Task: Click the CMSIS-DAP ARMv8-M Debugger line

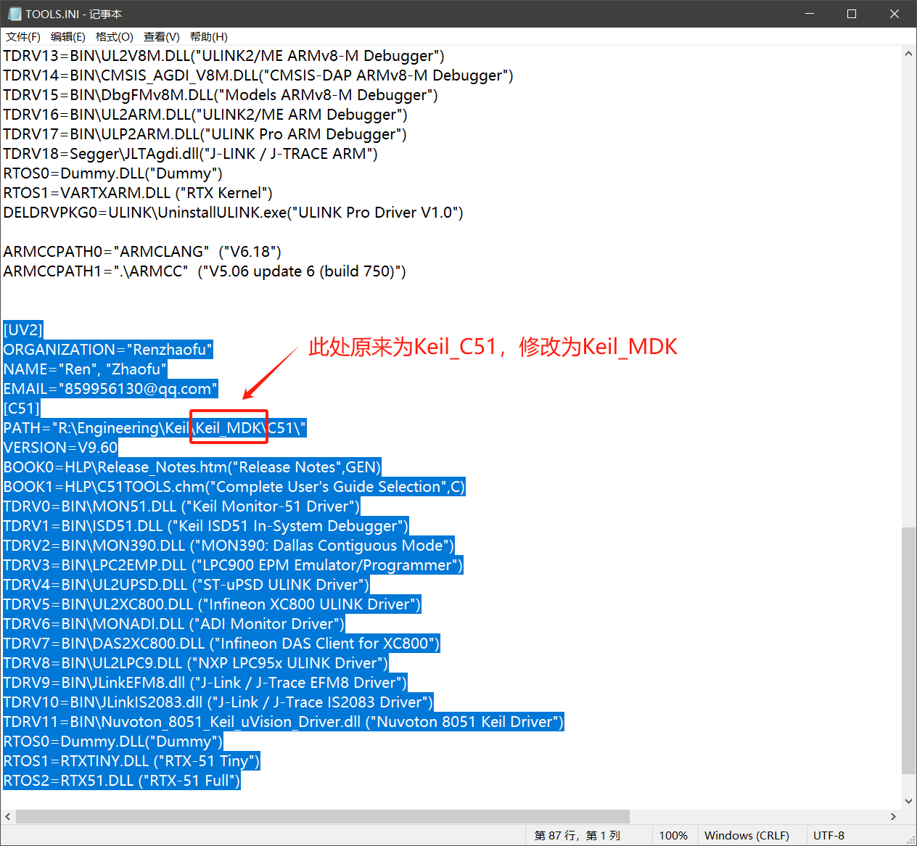Action: pos(258,75)
